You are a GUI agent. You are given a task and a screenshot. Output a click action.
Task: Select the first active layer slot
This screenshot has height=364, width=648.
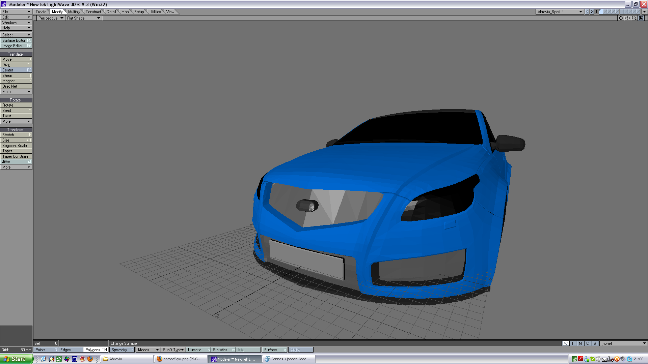[x=601, y=11]
